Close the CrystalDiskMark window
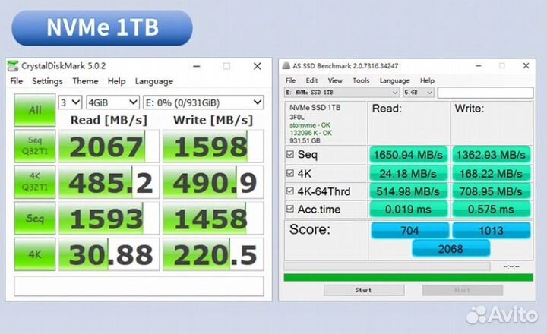This screenshot has height=334, width=547. pyautogui.click(x=258, y=66)
